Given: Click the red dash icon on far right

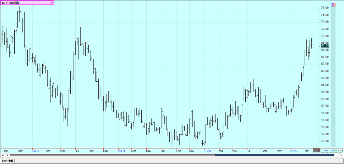Looking at the screenshot, I should point(340,150).
